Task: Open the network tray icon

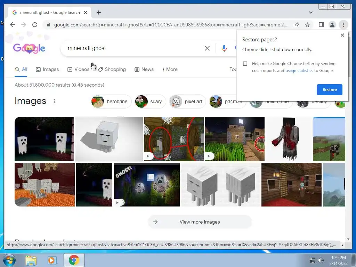Action: (x=313, y=260)
